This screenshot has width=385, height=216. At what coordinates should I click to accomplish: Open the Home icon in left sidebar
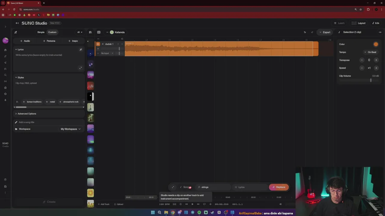click(5, 50)
